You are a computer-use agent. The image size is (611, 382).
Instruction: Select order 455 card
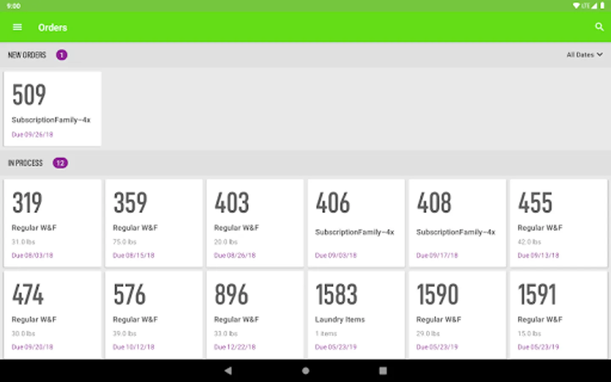(x=558, y=223)
